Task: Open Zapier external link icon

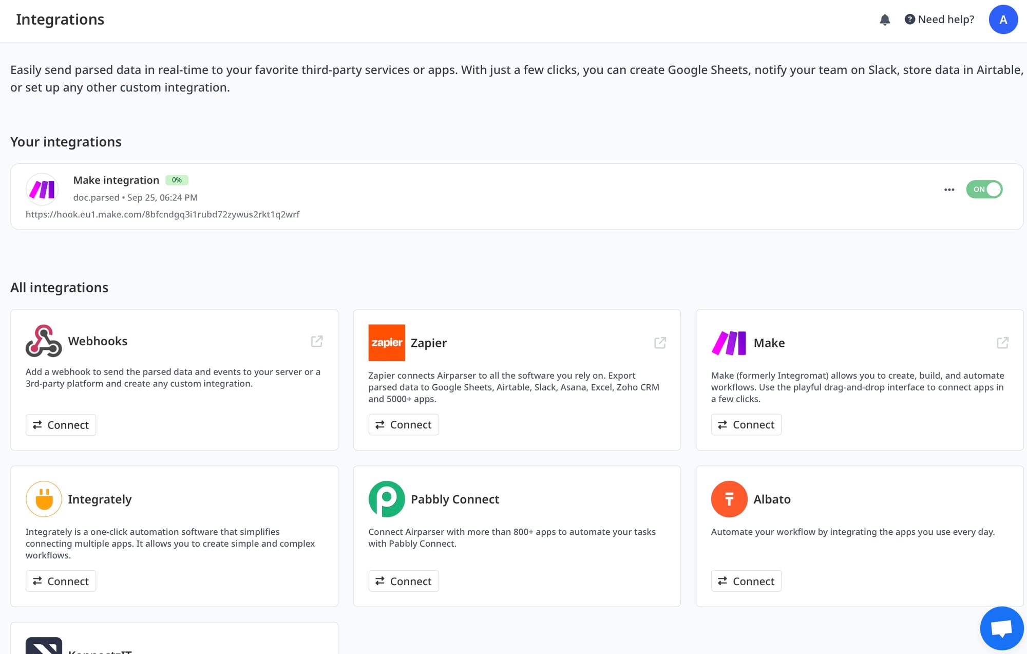Action: 660,343
